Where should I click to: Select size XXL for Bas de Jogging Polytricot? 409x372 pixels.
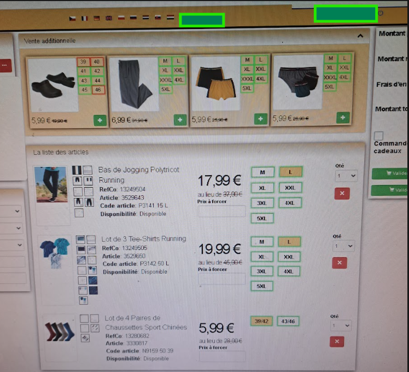(x=290, y=188)
